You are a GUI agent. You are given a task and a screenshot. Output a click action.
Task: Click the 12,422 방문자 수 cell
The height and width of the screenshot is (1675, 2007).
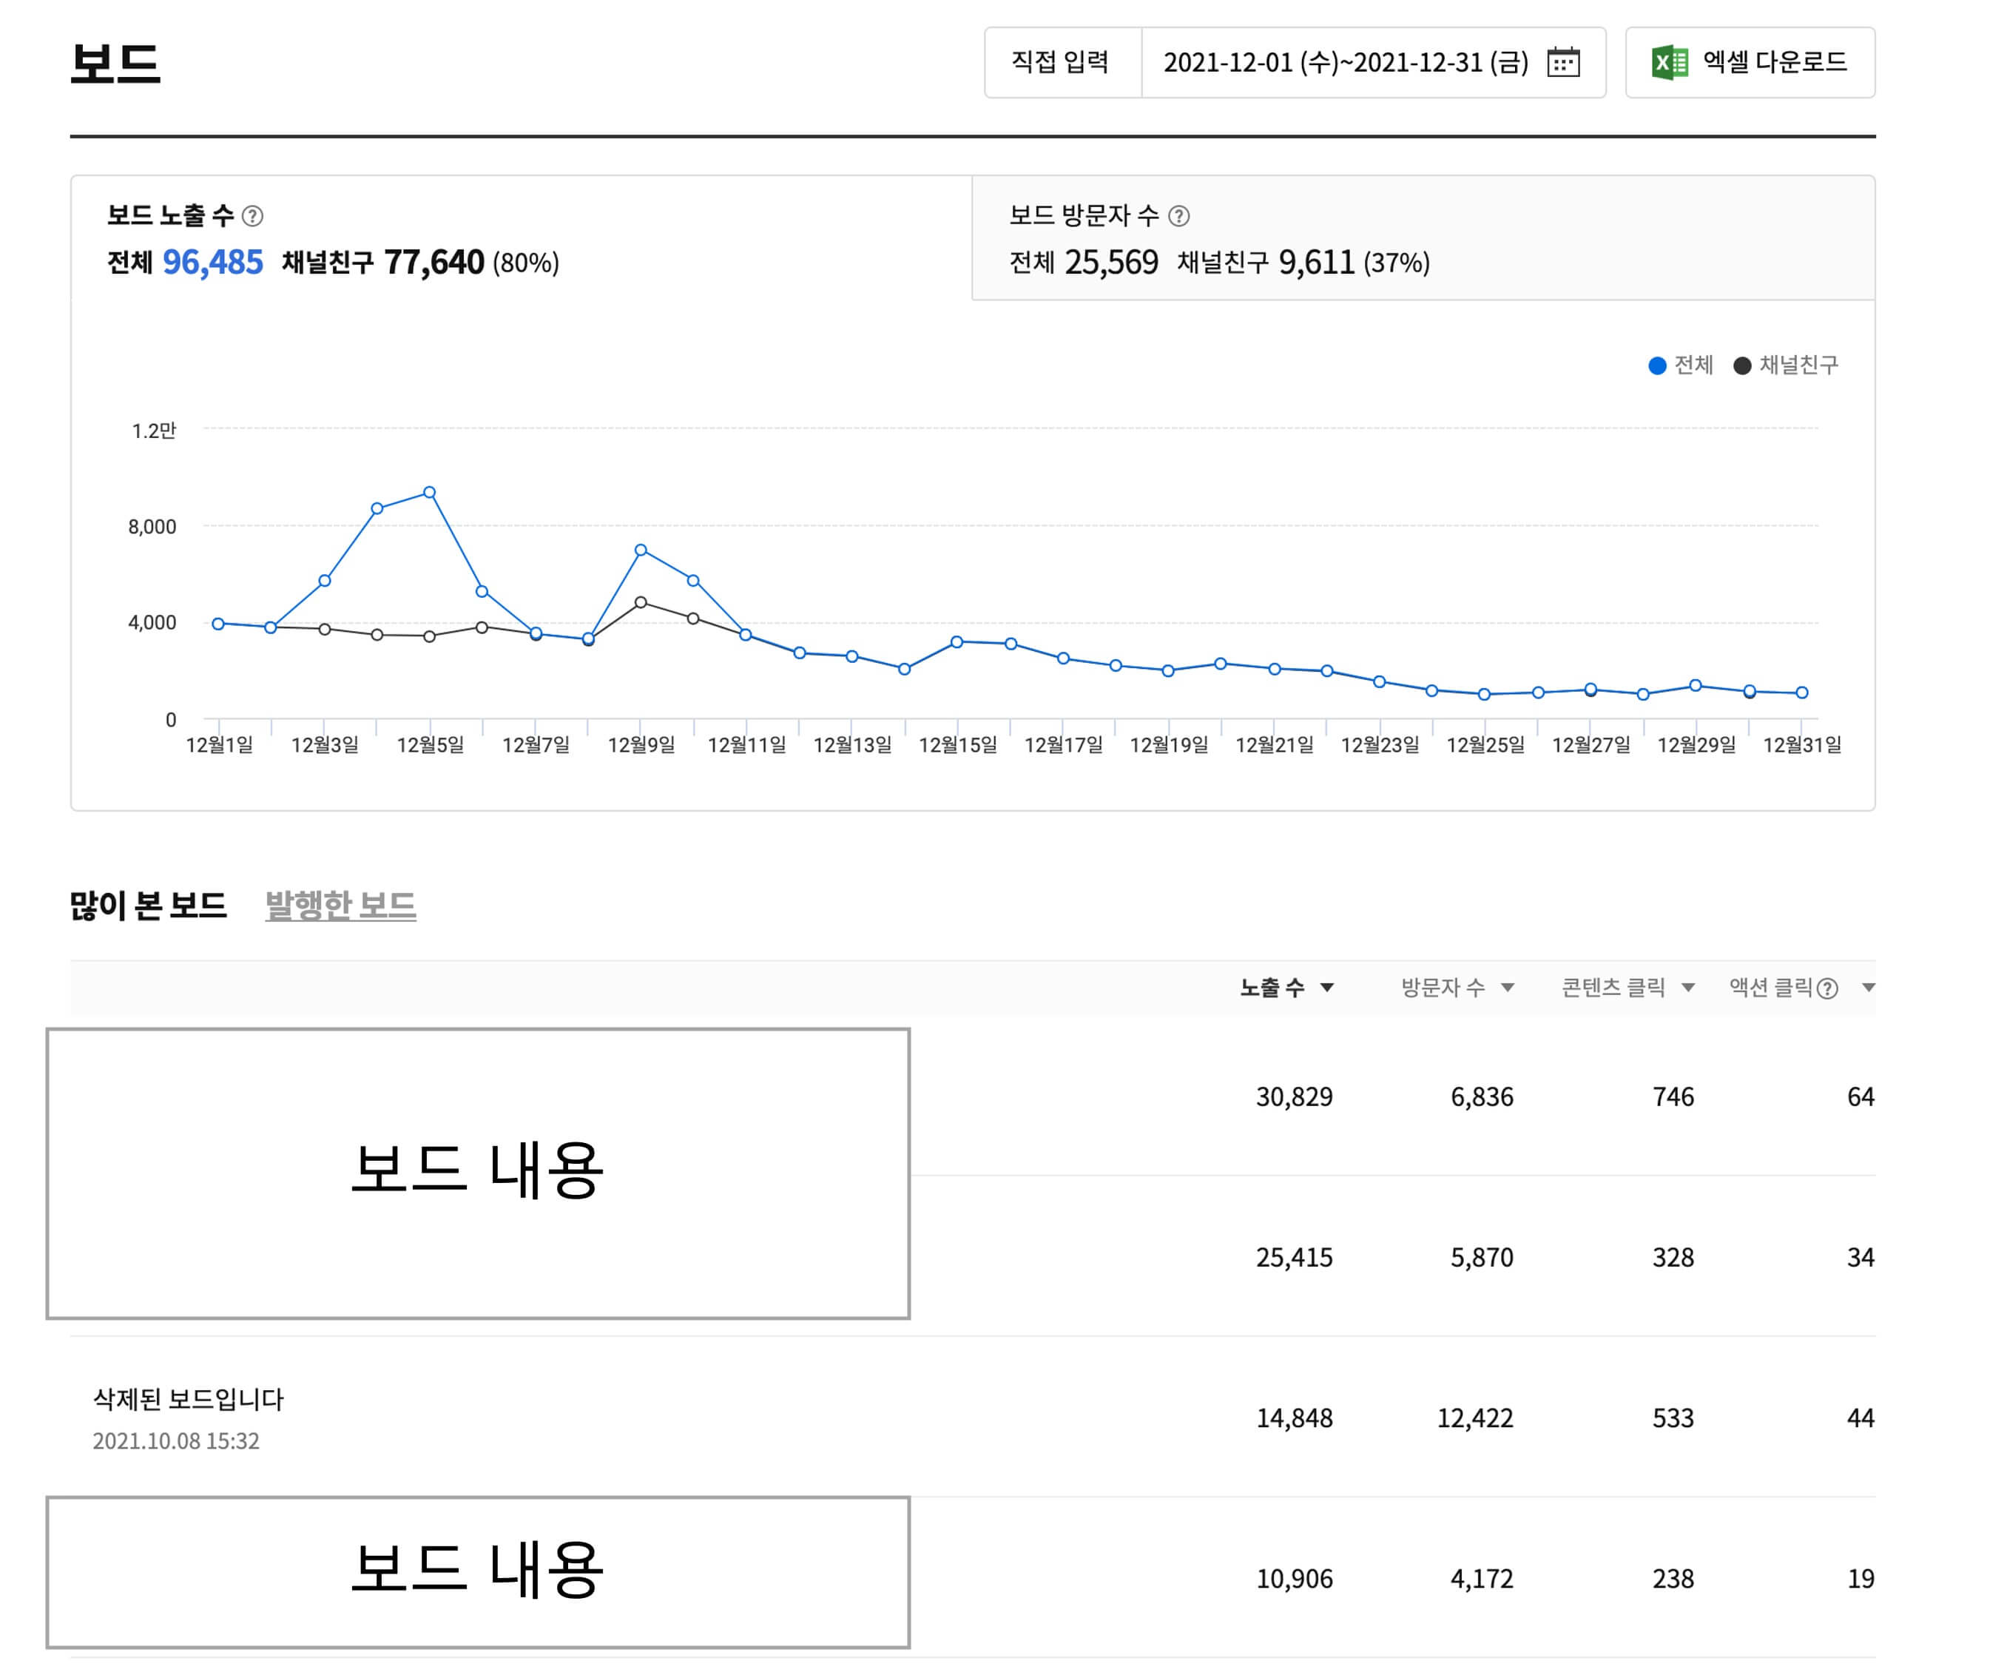[1474, 1418]
